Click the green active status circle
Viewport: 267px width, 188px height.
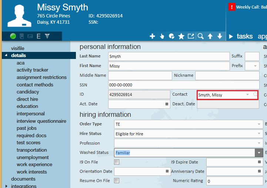[x=13, y=36]
